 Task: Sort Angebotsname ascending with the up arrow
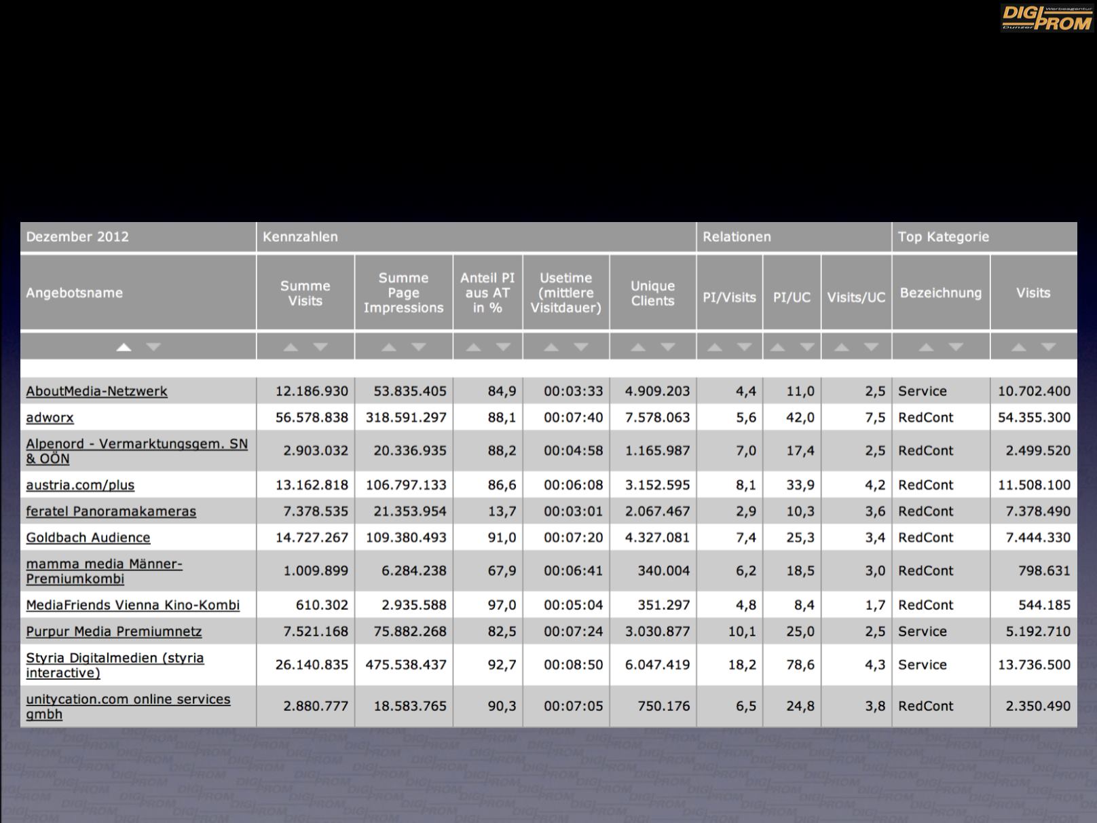tap(124, 347)
